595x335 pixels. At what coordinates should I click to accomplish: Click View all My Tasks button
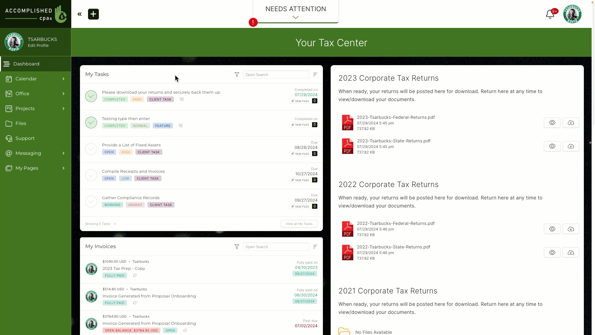pyautogui.click(x=299, y=223)
